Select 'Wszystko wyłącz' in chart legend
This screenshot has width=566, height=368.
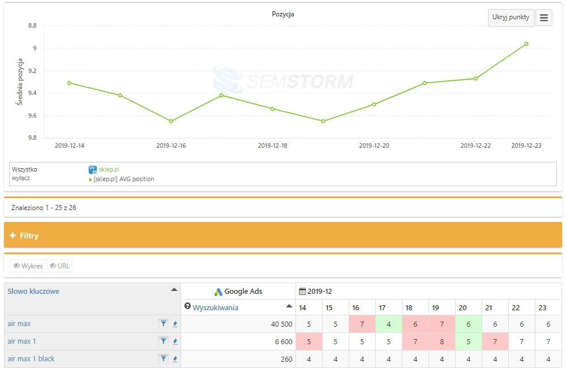25,173
